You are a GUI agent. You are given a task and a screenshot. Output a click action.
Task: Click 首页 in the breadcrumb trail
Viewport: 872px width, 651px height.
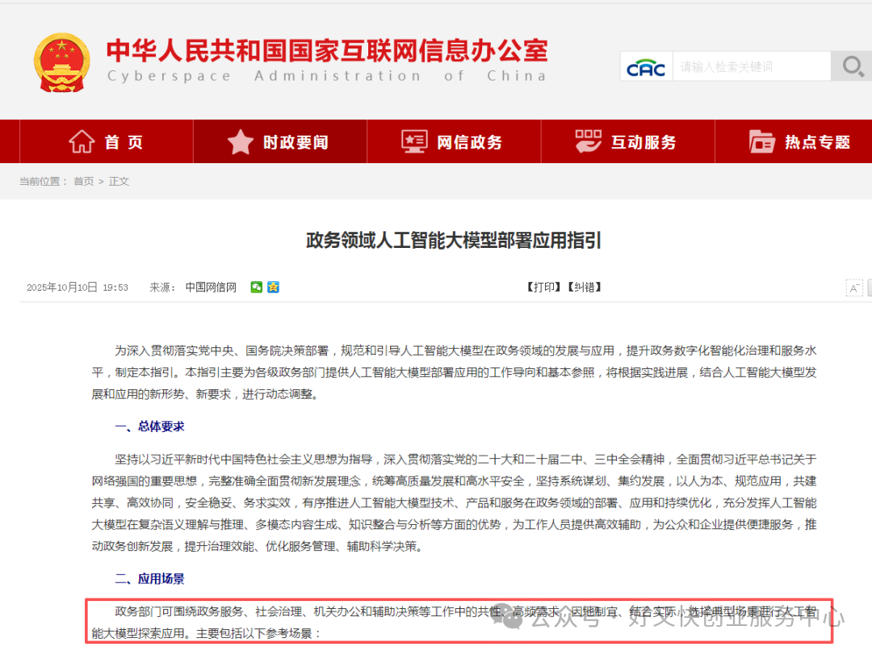coord(83,181)
